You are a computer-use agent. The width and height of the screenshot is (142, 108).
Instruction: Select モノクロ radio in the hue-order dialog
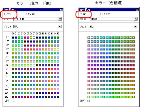point(101,14)
